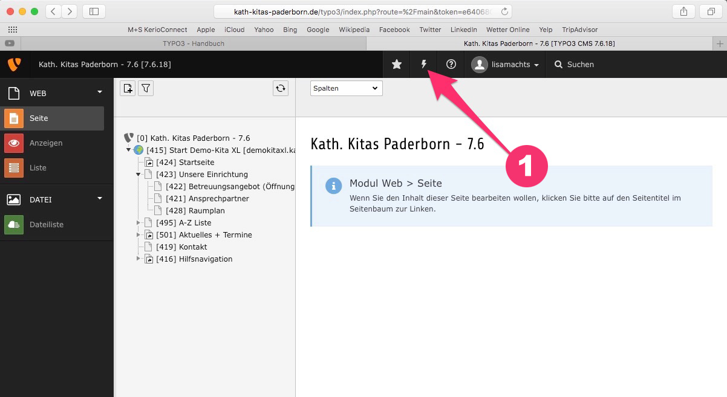This screenshot has height=397, width=727.
Task: Collapse the WEB module group
Action: tap(100, 92)
